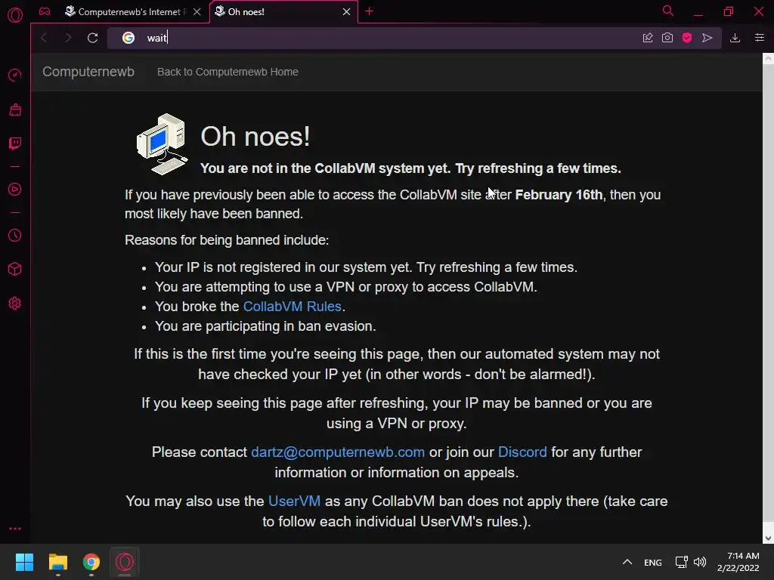Open History clock icon in sidebar
The width and height of the screenshot is (774, 580).
click(15, 236)
